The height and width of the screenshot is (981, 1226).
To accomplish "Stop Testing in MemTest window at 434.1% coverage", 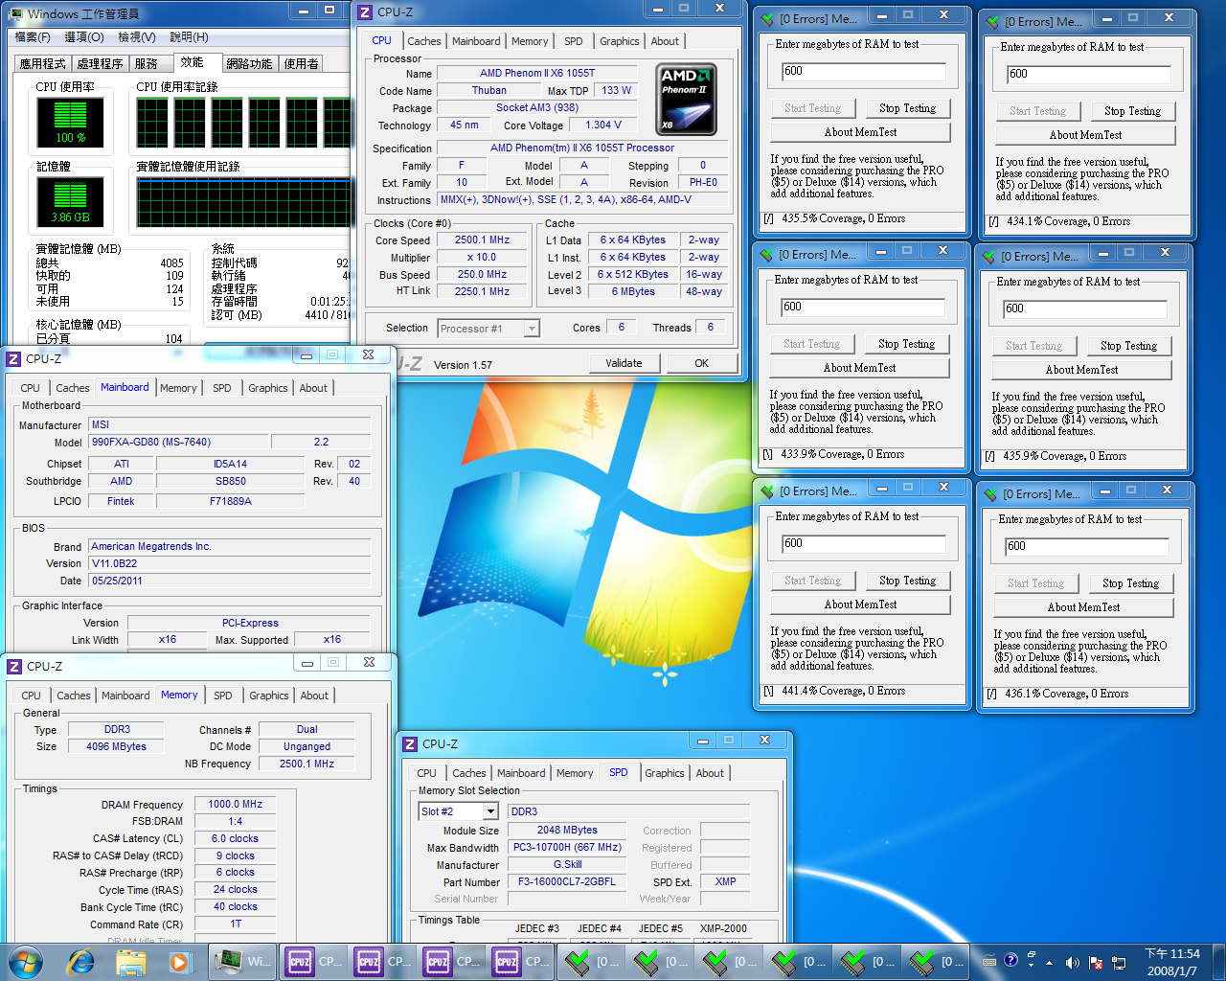I will (1132, 111).
